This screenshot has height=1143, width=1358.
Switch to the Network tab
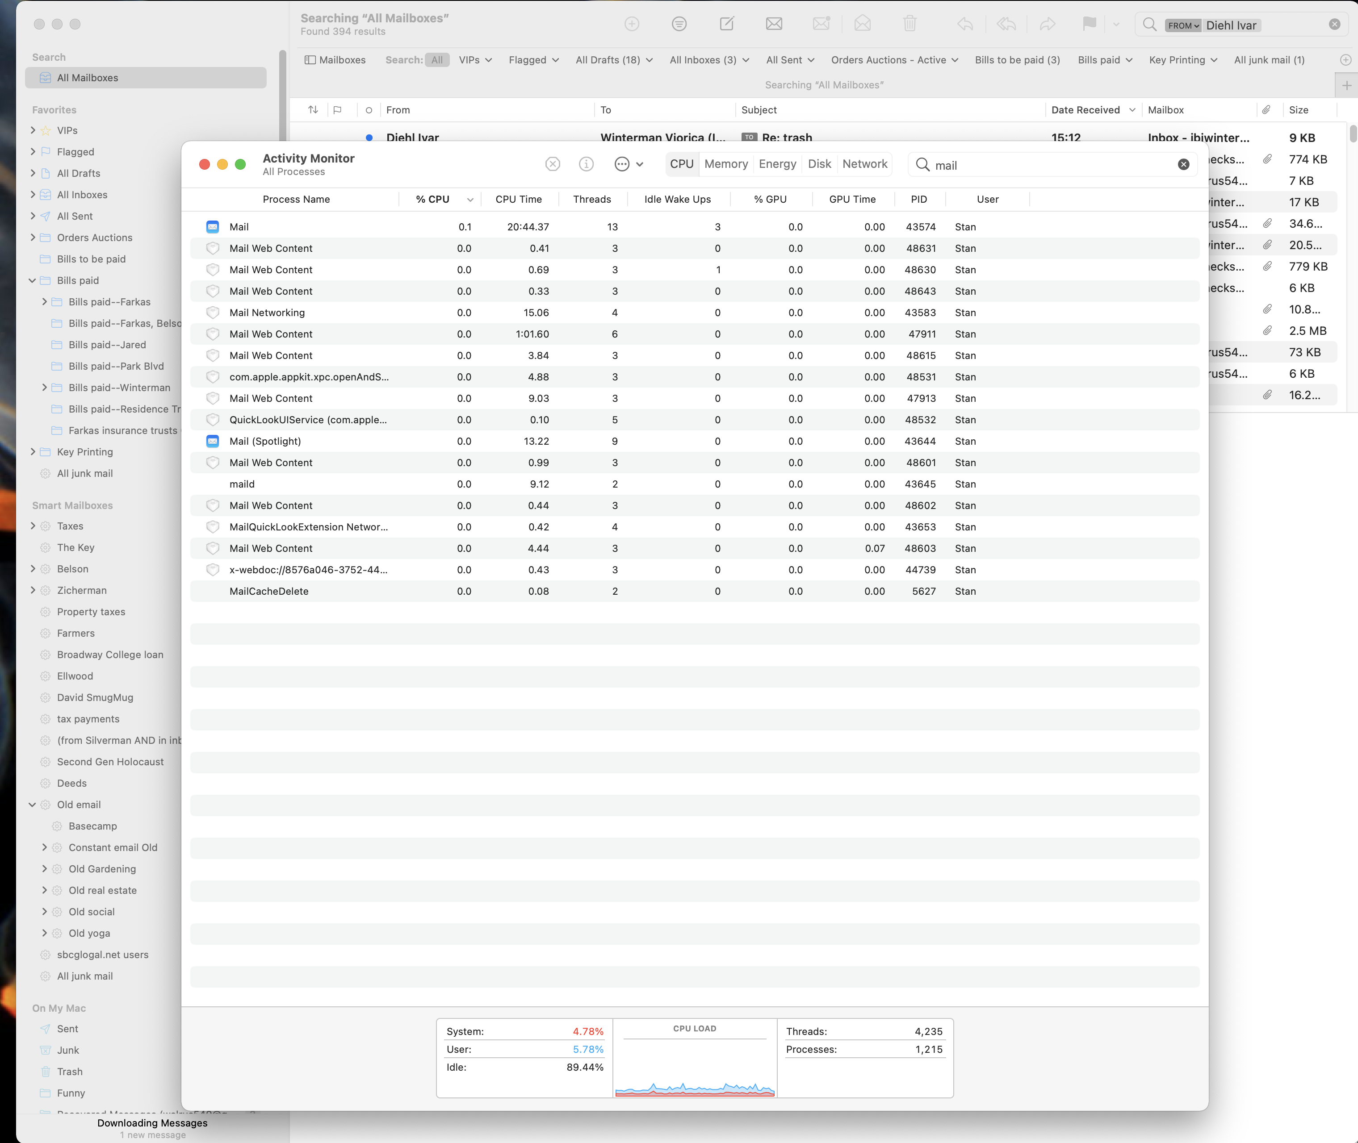click(x=864, y=165)
